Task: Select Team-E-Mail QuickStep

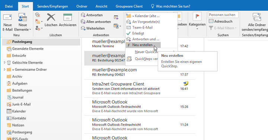Action: coord(143,27)
